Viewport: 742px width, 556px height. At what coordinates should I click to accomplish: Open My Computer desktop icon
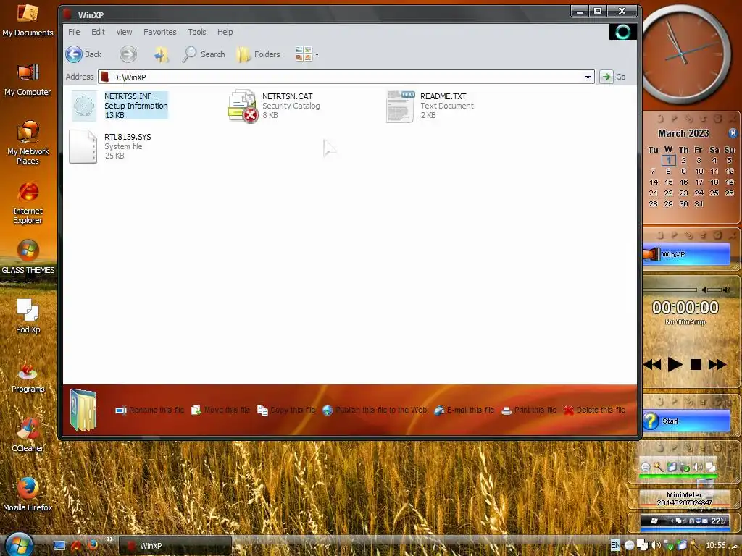point(28,80)
